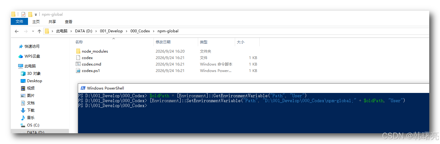Open the recent locations dropdown arrow

coord(33,31)
